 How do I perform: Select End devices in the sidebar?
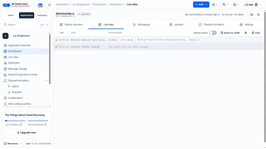tap(26, 51)
